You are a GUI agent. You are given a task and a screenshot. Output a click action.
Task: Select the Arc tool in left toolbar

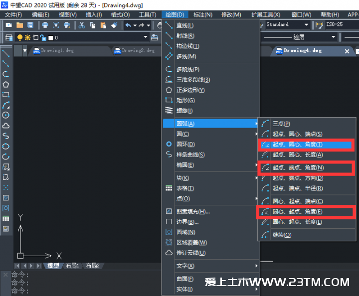[x=5, y=105]
